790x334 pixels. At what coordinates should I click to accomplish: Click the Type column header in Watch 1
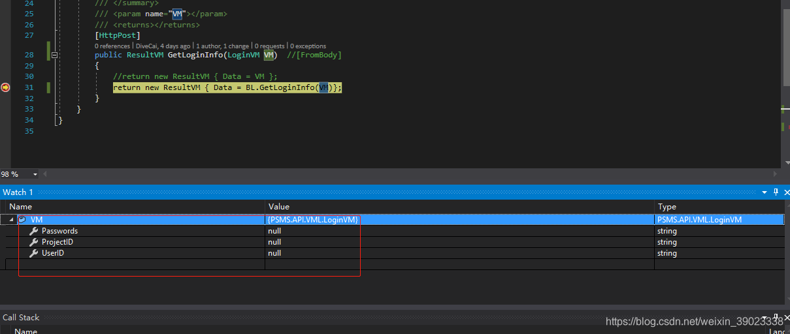(719, 207)
